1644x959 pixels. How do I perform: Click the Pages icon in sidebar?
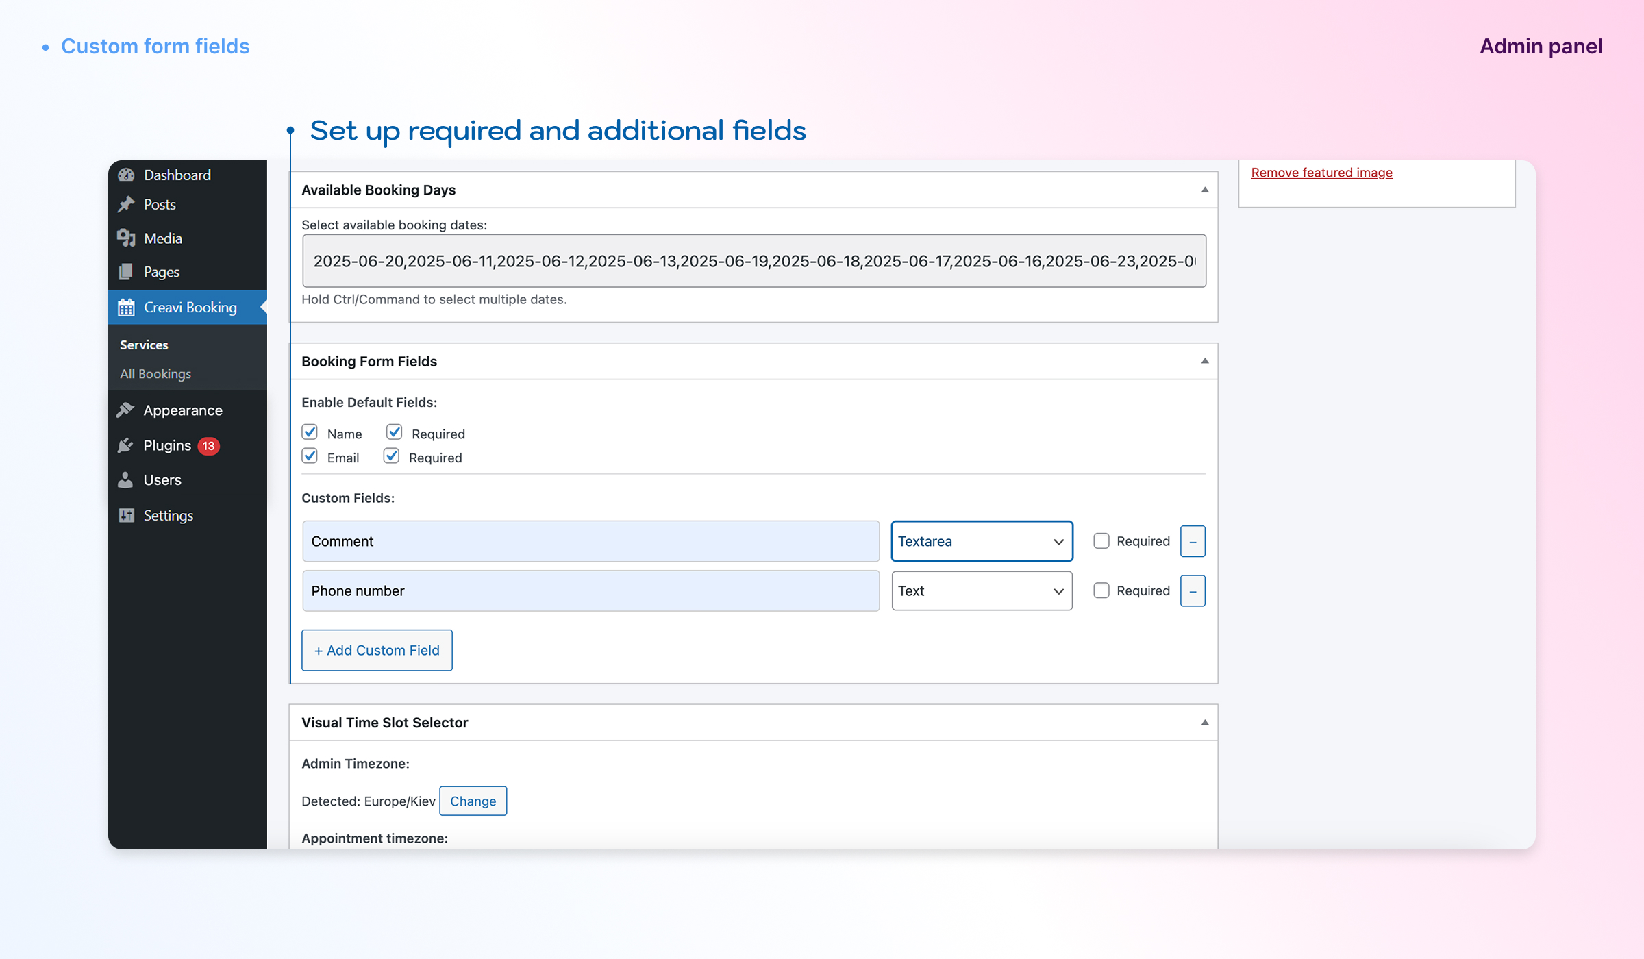tap(126, 272)
